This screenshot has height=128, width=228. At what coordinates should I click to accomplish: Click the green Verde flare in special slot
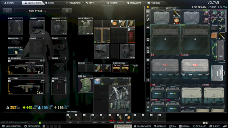[134, 68]
